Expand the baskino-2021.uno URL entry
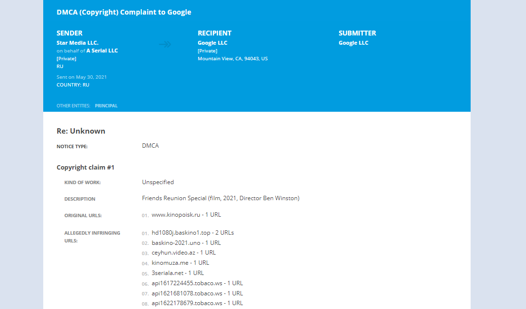The width and height of the screenshot is (526, 309). (186, 243)
